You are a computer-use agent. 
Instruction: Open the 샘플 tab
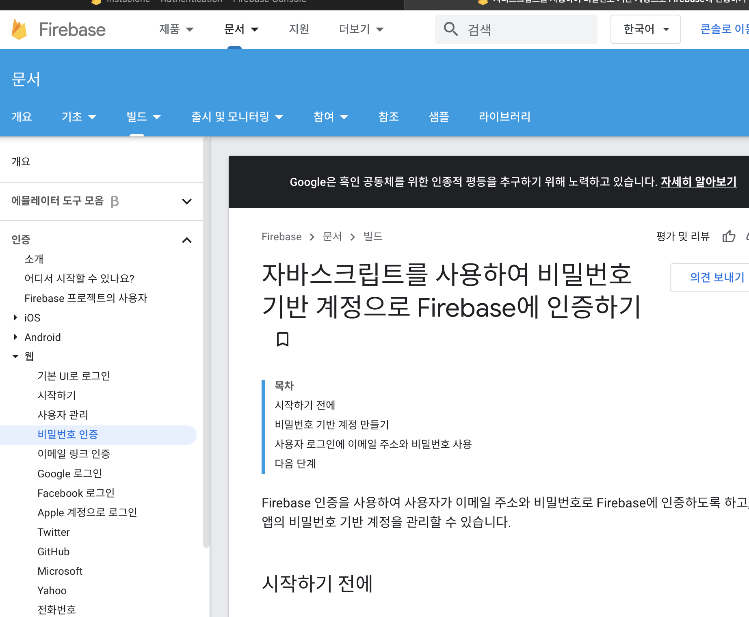pos(439,117)
